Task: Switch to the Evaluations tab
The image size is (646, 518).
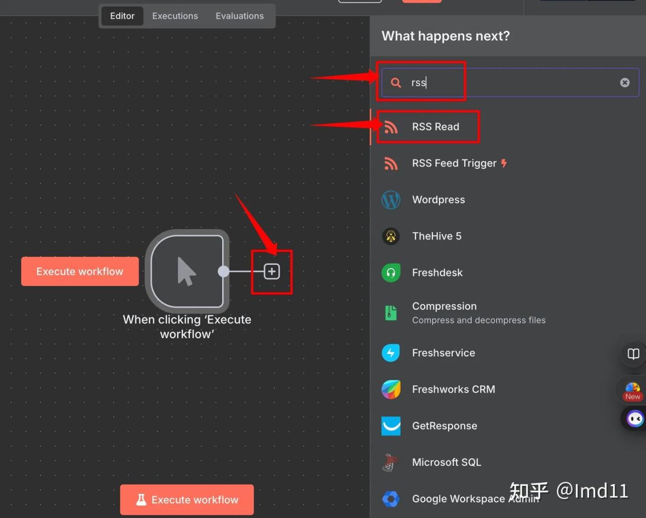Action: tap(239, 16)
